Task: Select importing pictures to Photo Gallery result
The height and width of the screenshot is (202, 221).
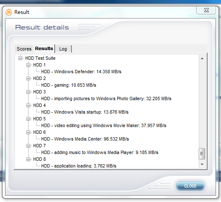Action: click(x=106, y=98)
